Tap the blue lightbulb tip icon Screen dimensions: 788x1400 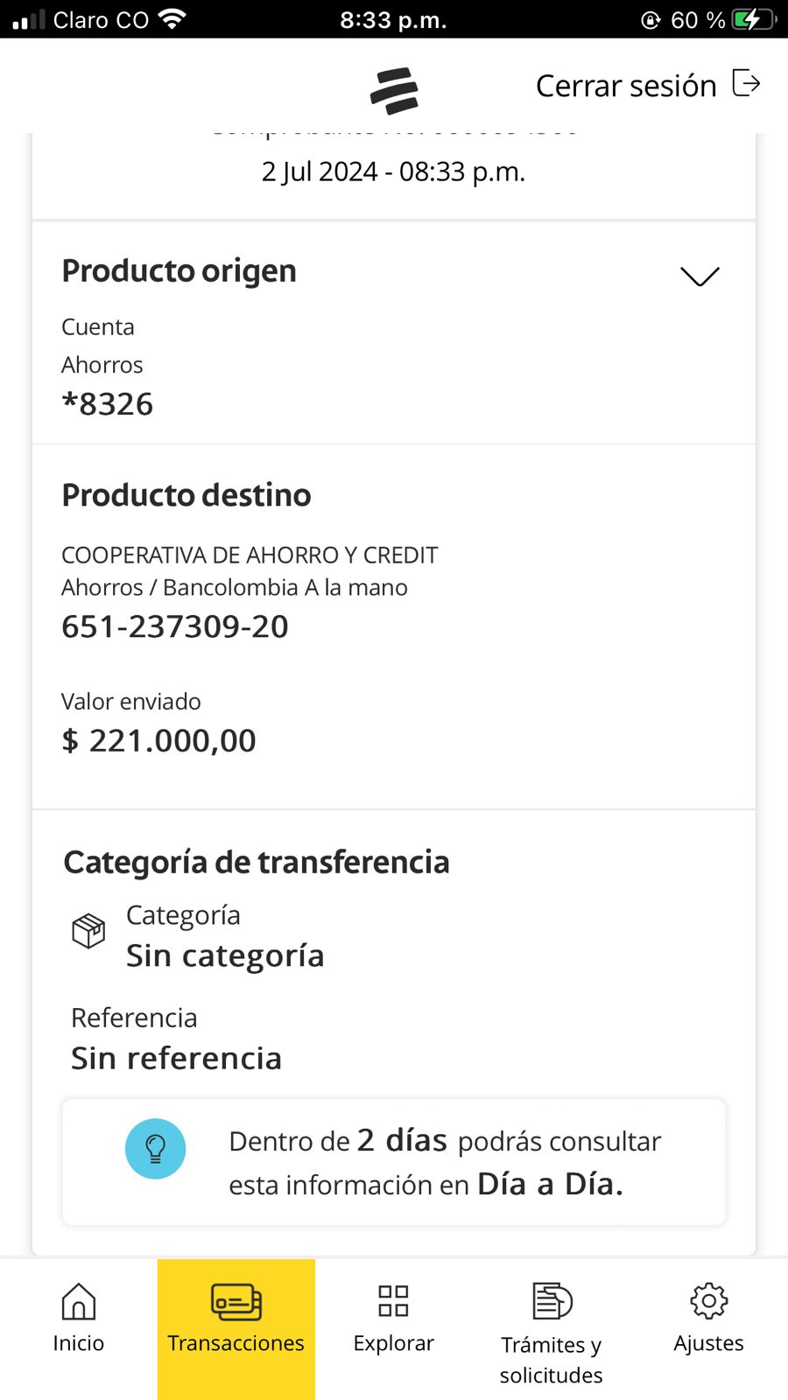click(x=156, y=1148)
